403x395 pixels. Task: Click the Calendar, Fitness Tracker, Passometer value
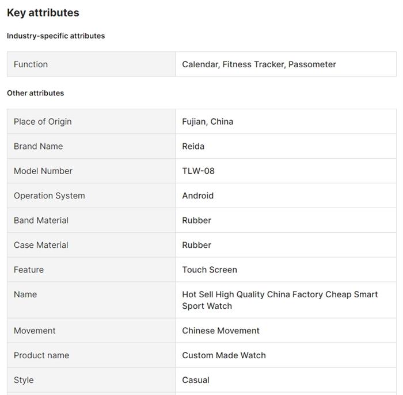[259, 64]
